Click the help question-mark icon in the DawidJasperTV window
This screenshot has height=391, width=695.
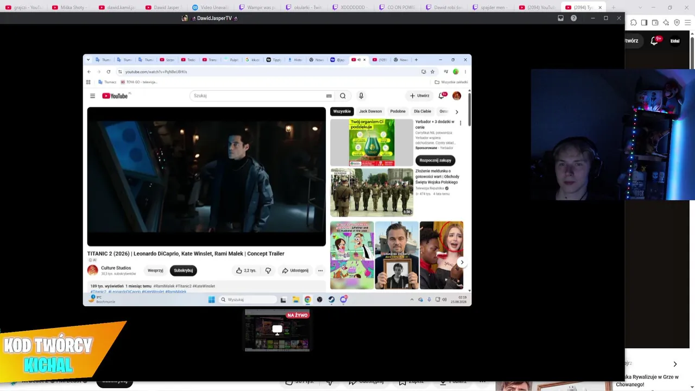tap(573, 18)
